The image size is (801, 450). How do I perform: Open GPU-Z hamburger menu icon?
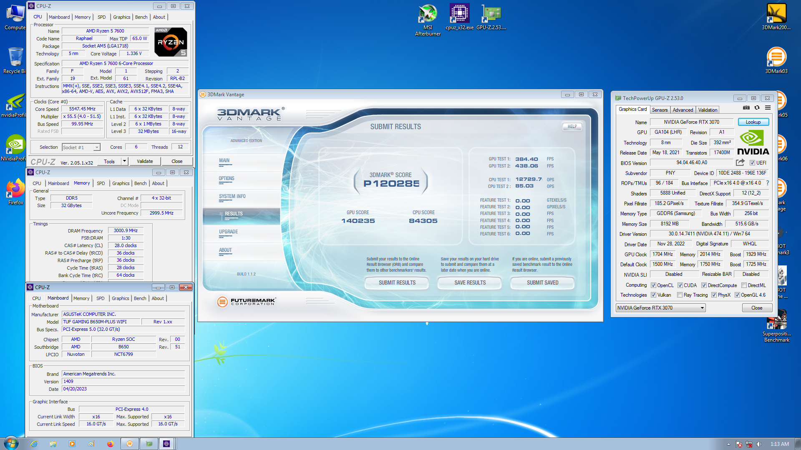pyautogui.click(x=768, y=107)
